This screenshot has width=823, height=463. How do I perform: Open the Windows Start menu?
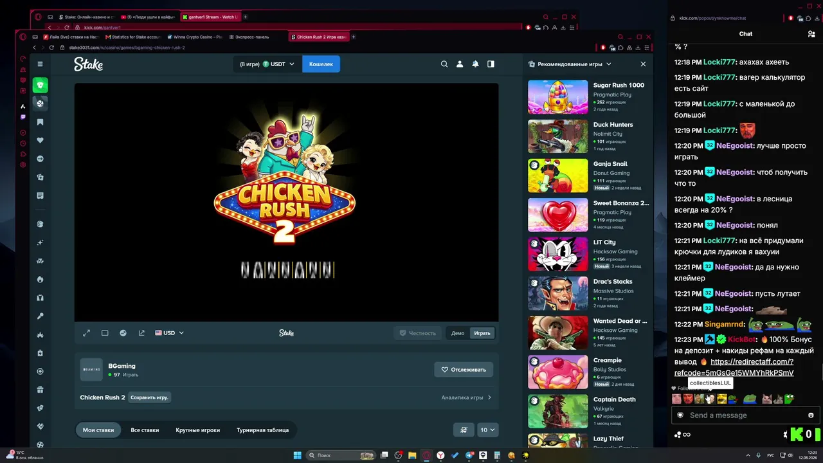point(297,455)
